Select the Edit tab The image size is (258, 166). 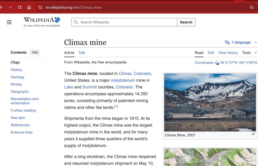[x=211, y=53]
